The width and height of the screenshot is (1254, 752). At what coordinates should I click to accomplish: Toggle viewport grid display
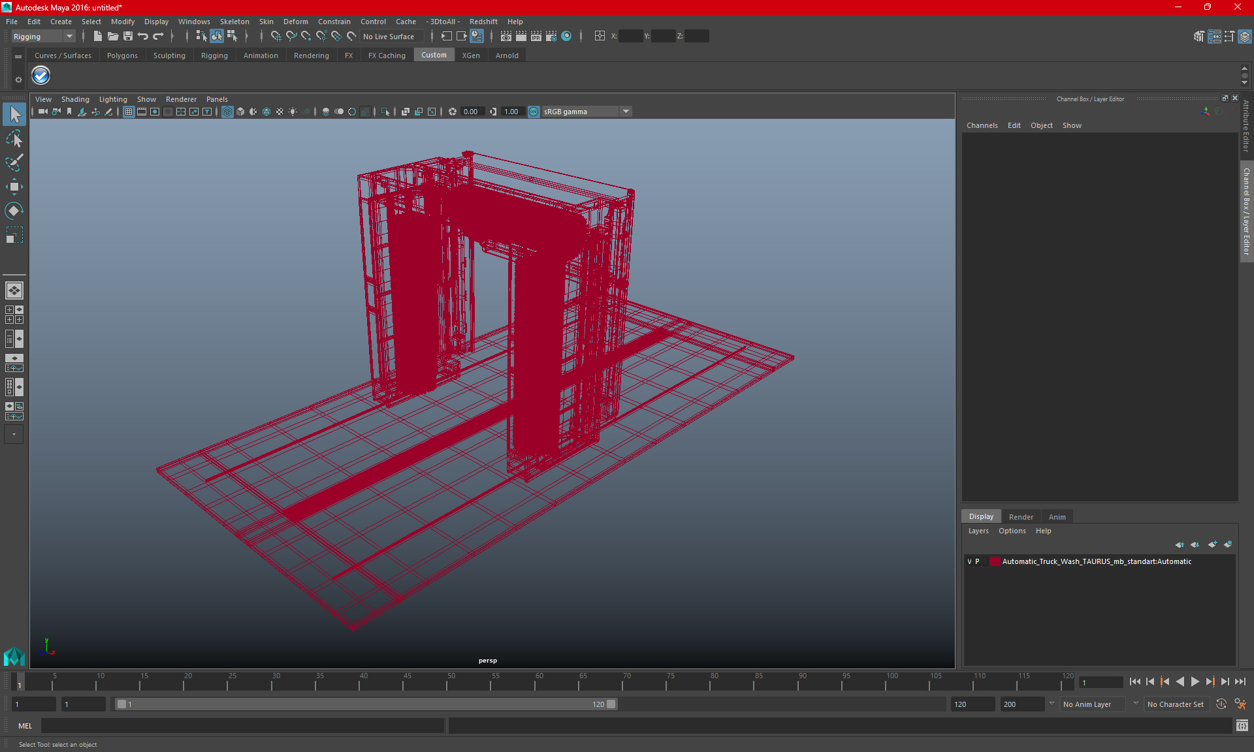pyautogui.click(x=129, y=112)
